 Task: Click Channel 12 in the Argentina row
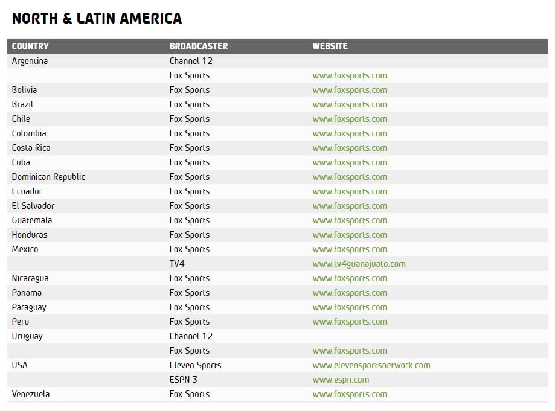[191, 61]
